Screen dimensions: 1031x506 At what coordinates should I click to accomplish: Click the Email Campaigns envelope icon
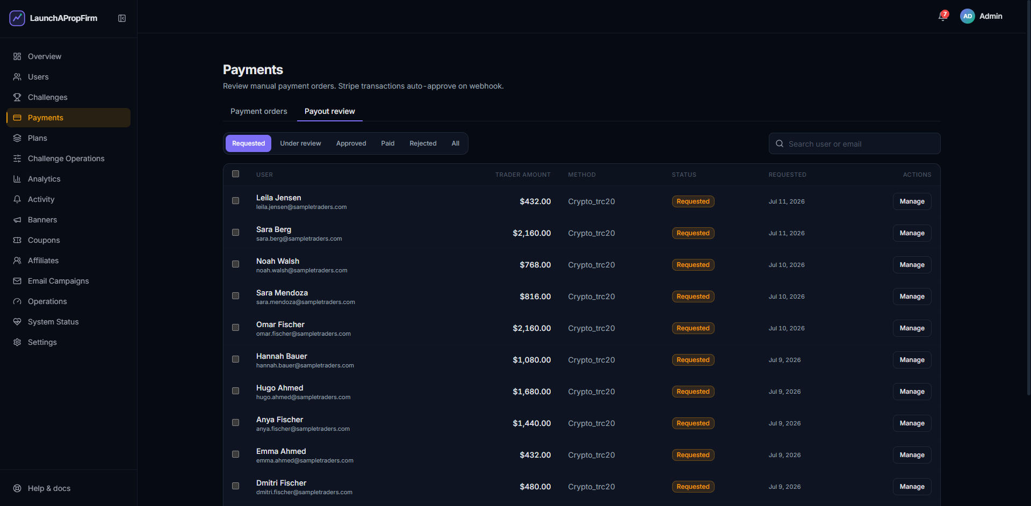click(x=17, y=281)
